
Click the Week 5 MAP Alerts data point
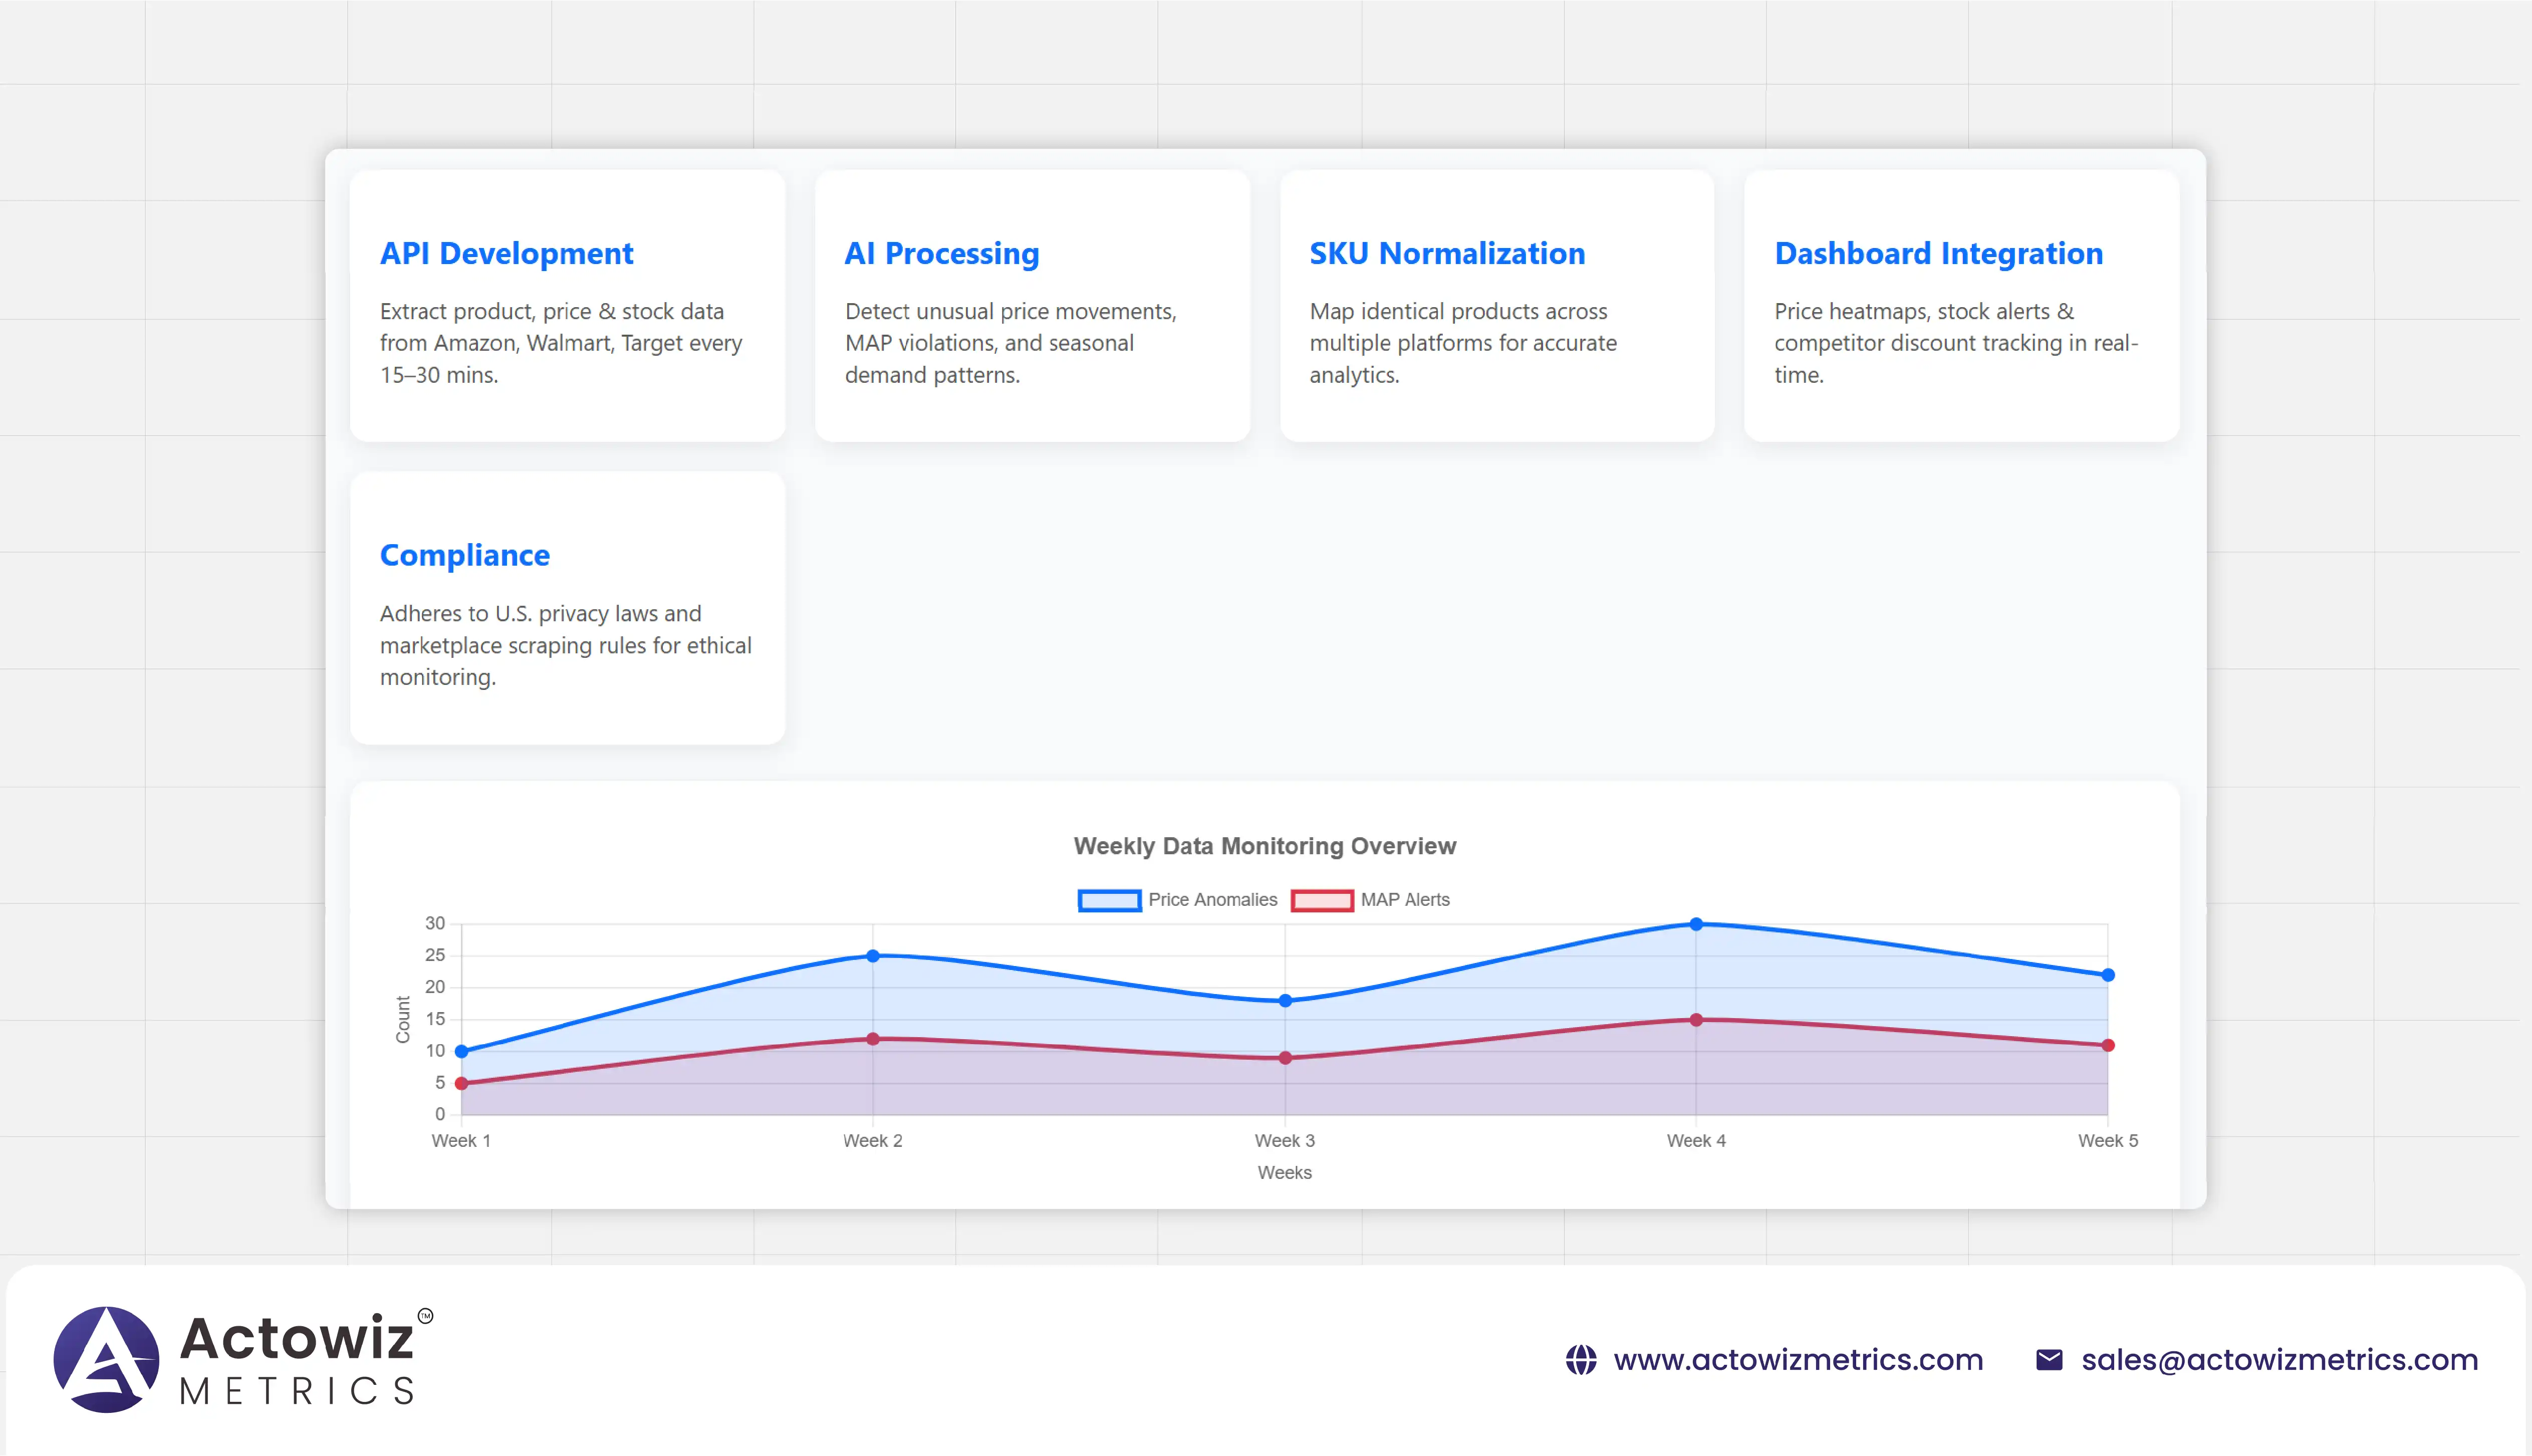click(x=2108, y=1045)
